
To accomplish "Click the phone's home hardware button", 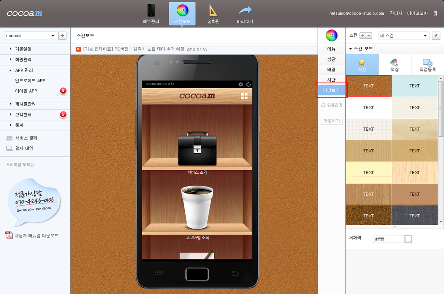I will tap(197, 274).
